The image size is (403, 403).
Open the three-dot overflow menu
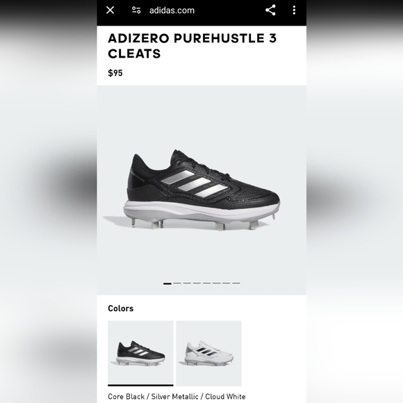294,10
